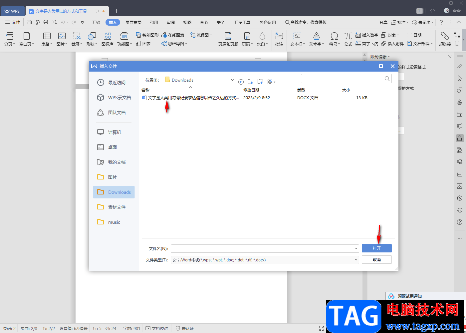Go back using dialog back arrow icon
Viewport: 466px width, 333px height.
click(241, 82)
